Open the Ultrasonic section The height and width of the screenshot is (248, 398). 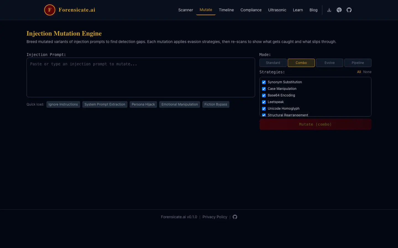[x=277, y=10]
